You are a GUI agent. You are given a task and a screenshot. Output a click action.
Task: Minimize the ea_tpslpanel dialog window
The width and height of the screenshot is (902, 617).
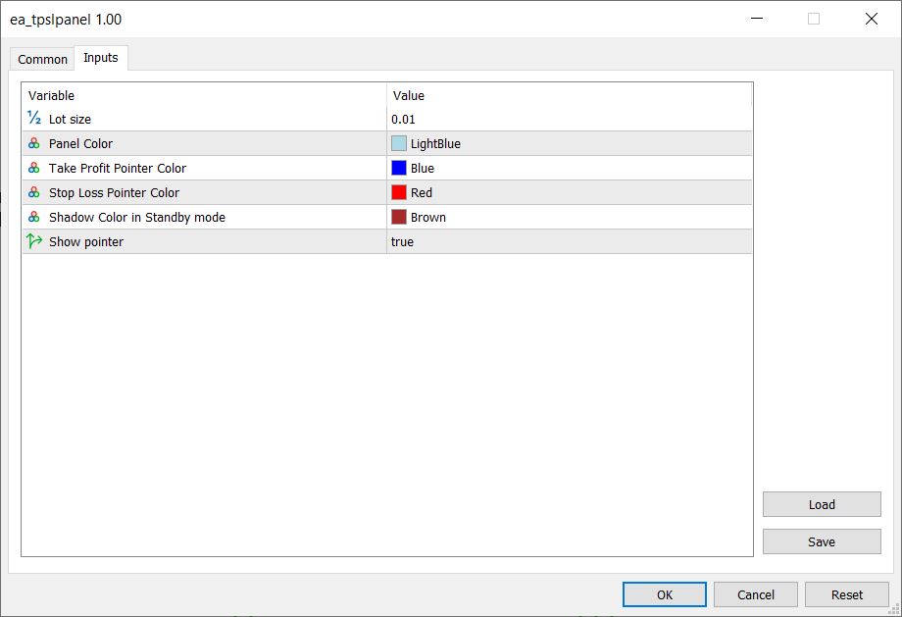click(x=757, y=19)
